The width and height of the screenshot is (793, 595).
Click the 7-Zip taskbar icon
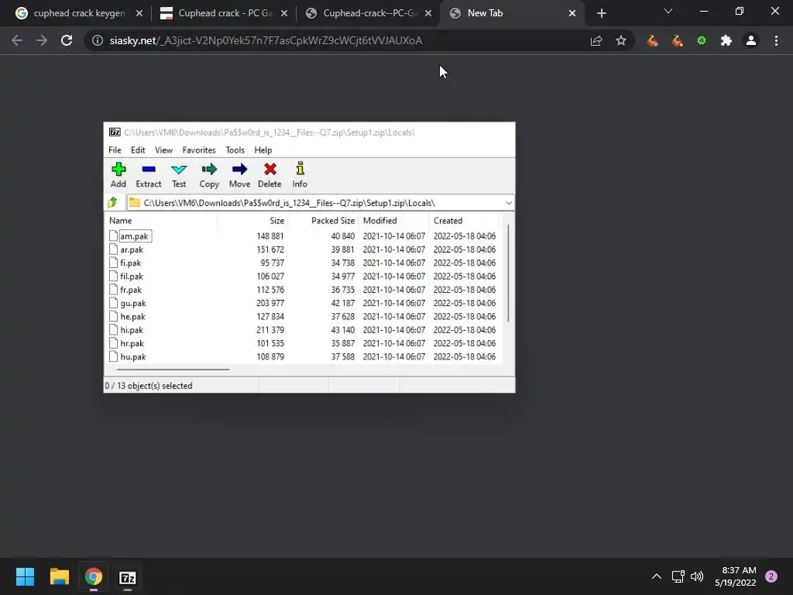(128, 576)
